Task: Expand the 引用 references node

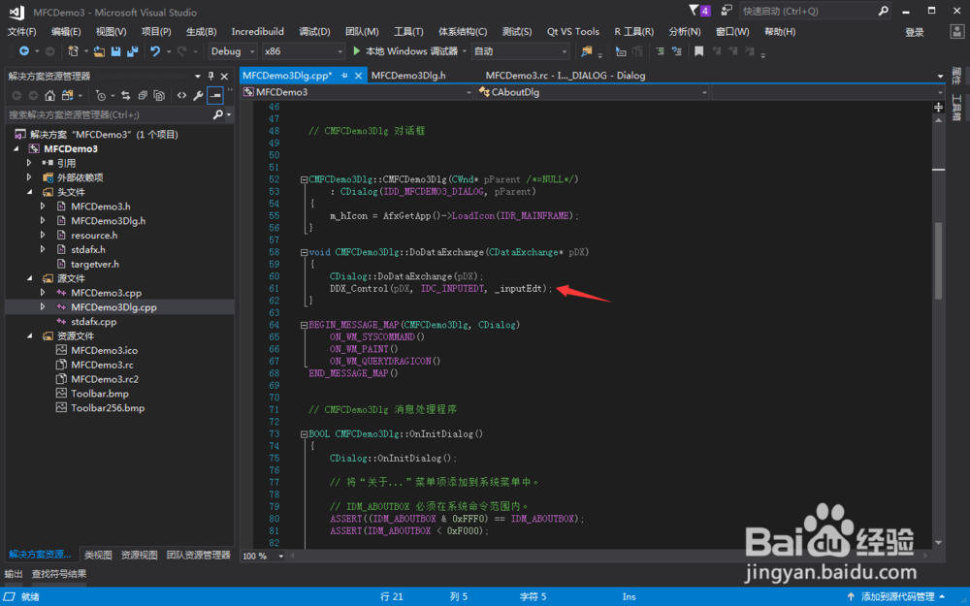Action: [x=29, y=163]
